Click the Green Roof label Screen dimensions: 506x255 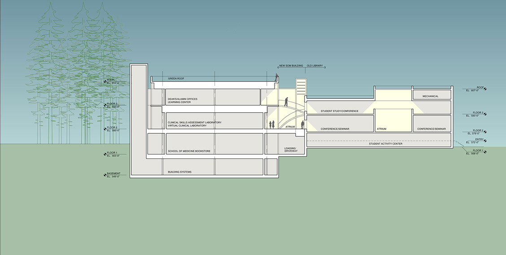coord(176,79)
